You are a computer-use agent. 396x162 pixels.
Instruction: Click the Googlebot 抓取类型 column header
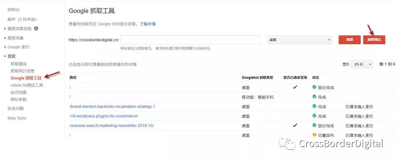257,78
